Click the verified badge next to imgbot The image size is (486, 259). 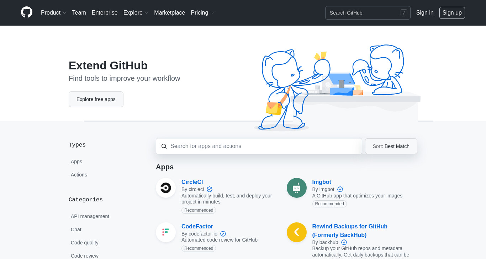point(340,189)
